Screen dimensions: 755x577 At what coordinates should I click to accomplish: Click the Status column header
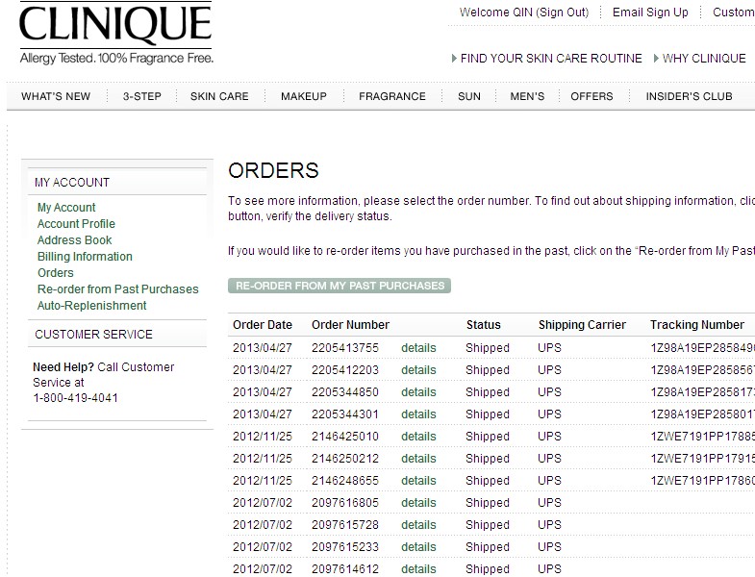pyautogui.click(x=484, y=325)
